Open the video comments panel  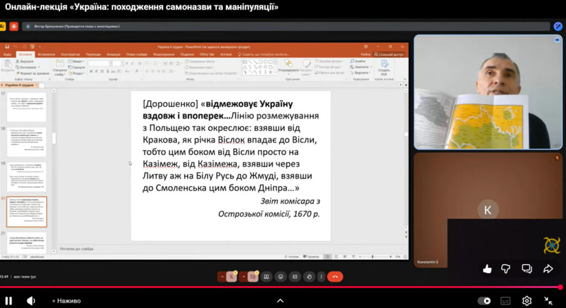(x=527, y=269)
